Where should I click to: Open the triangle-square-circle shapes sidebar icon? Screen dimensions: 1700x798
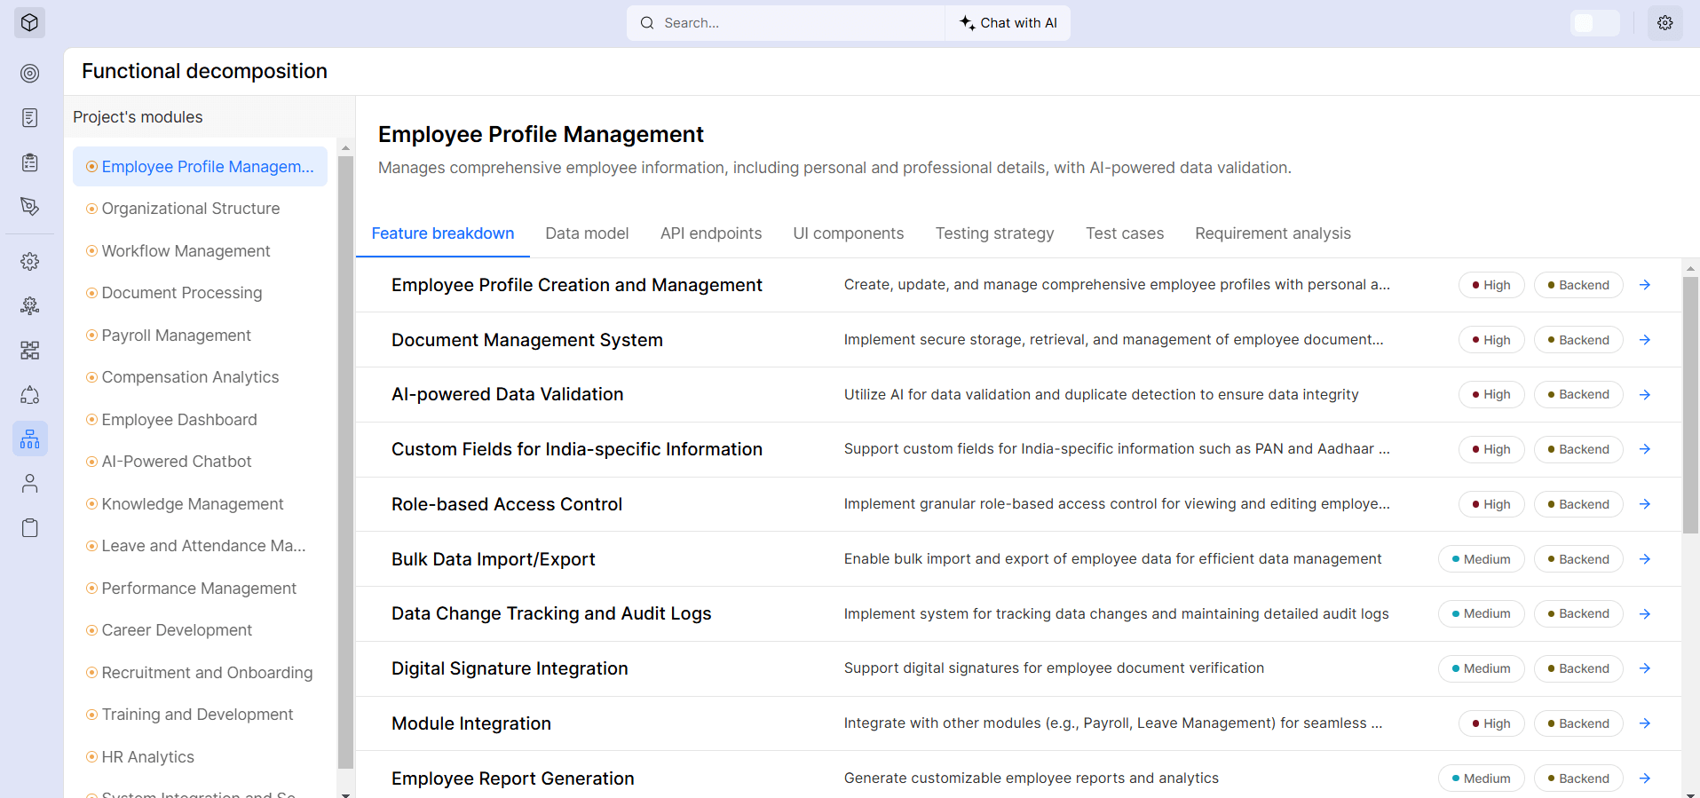(x=29, y=395)
